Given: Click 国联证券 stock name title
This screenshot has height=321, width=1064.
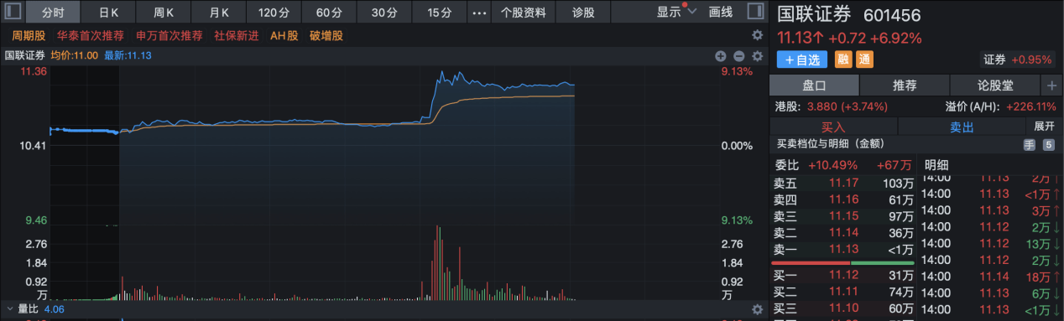Looking at the screenshot, I should pyautogui.click(x=814, y=14).
